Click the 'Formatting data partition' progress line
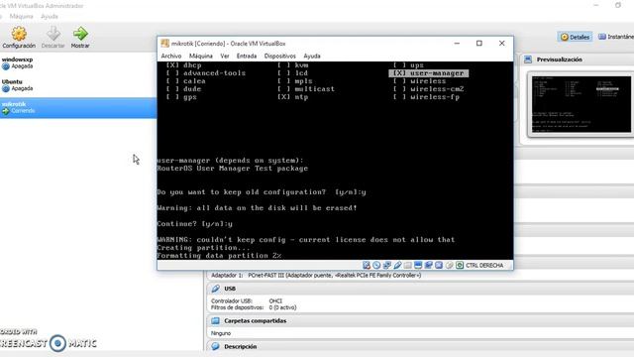The height and width of the screenshot is (357, 634). coord(219,256)
